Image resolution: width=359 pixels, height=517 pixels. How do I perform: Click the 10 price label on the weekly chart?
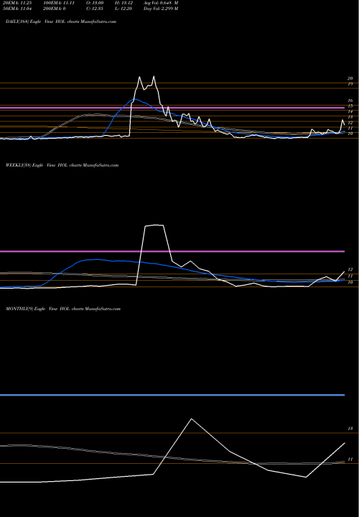click(350, 282)
